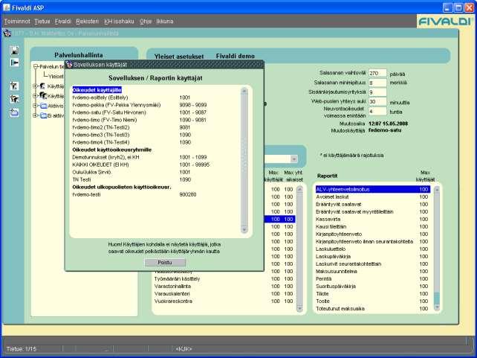The image size is (477, 358).
Task: Click the Palvelunhallinta child window title icon
Action: pyautogui.click(x=7, y=33)
